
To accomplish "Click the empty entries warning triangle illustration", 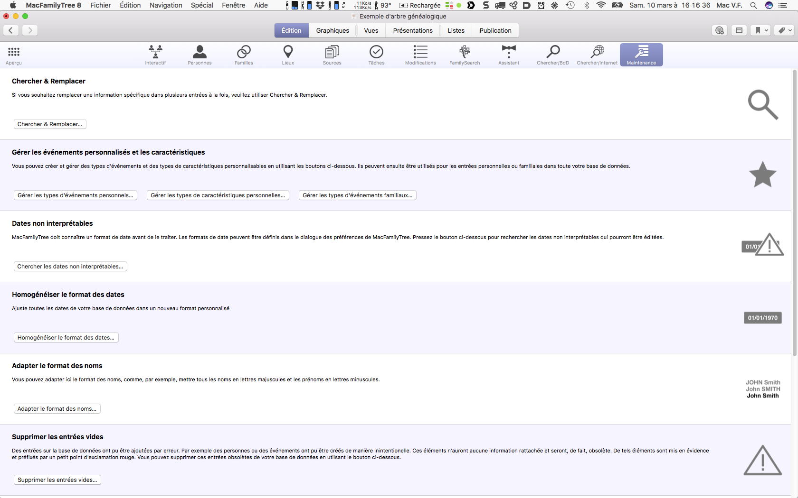I will pyautogui.click(x=763, y=460).
